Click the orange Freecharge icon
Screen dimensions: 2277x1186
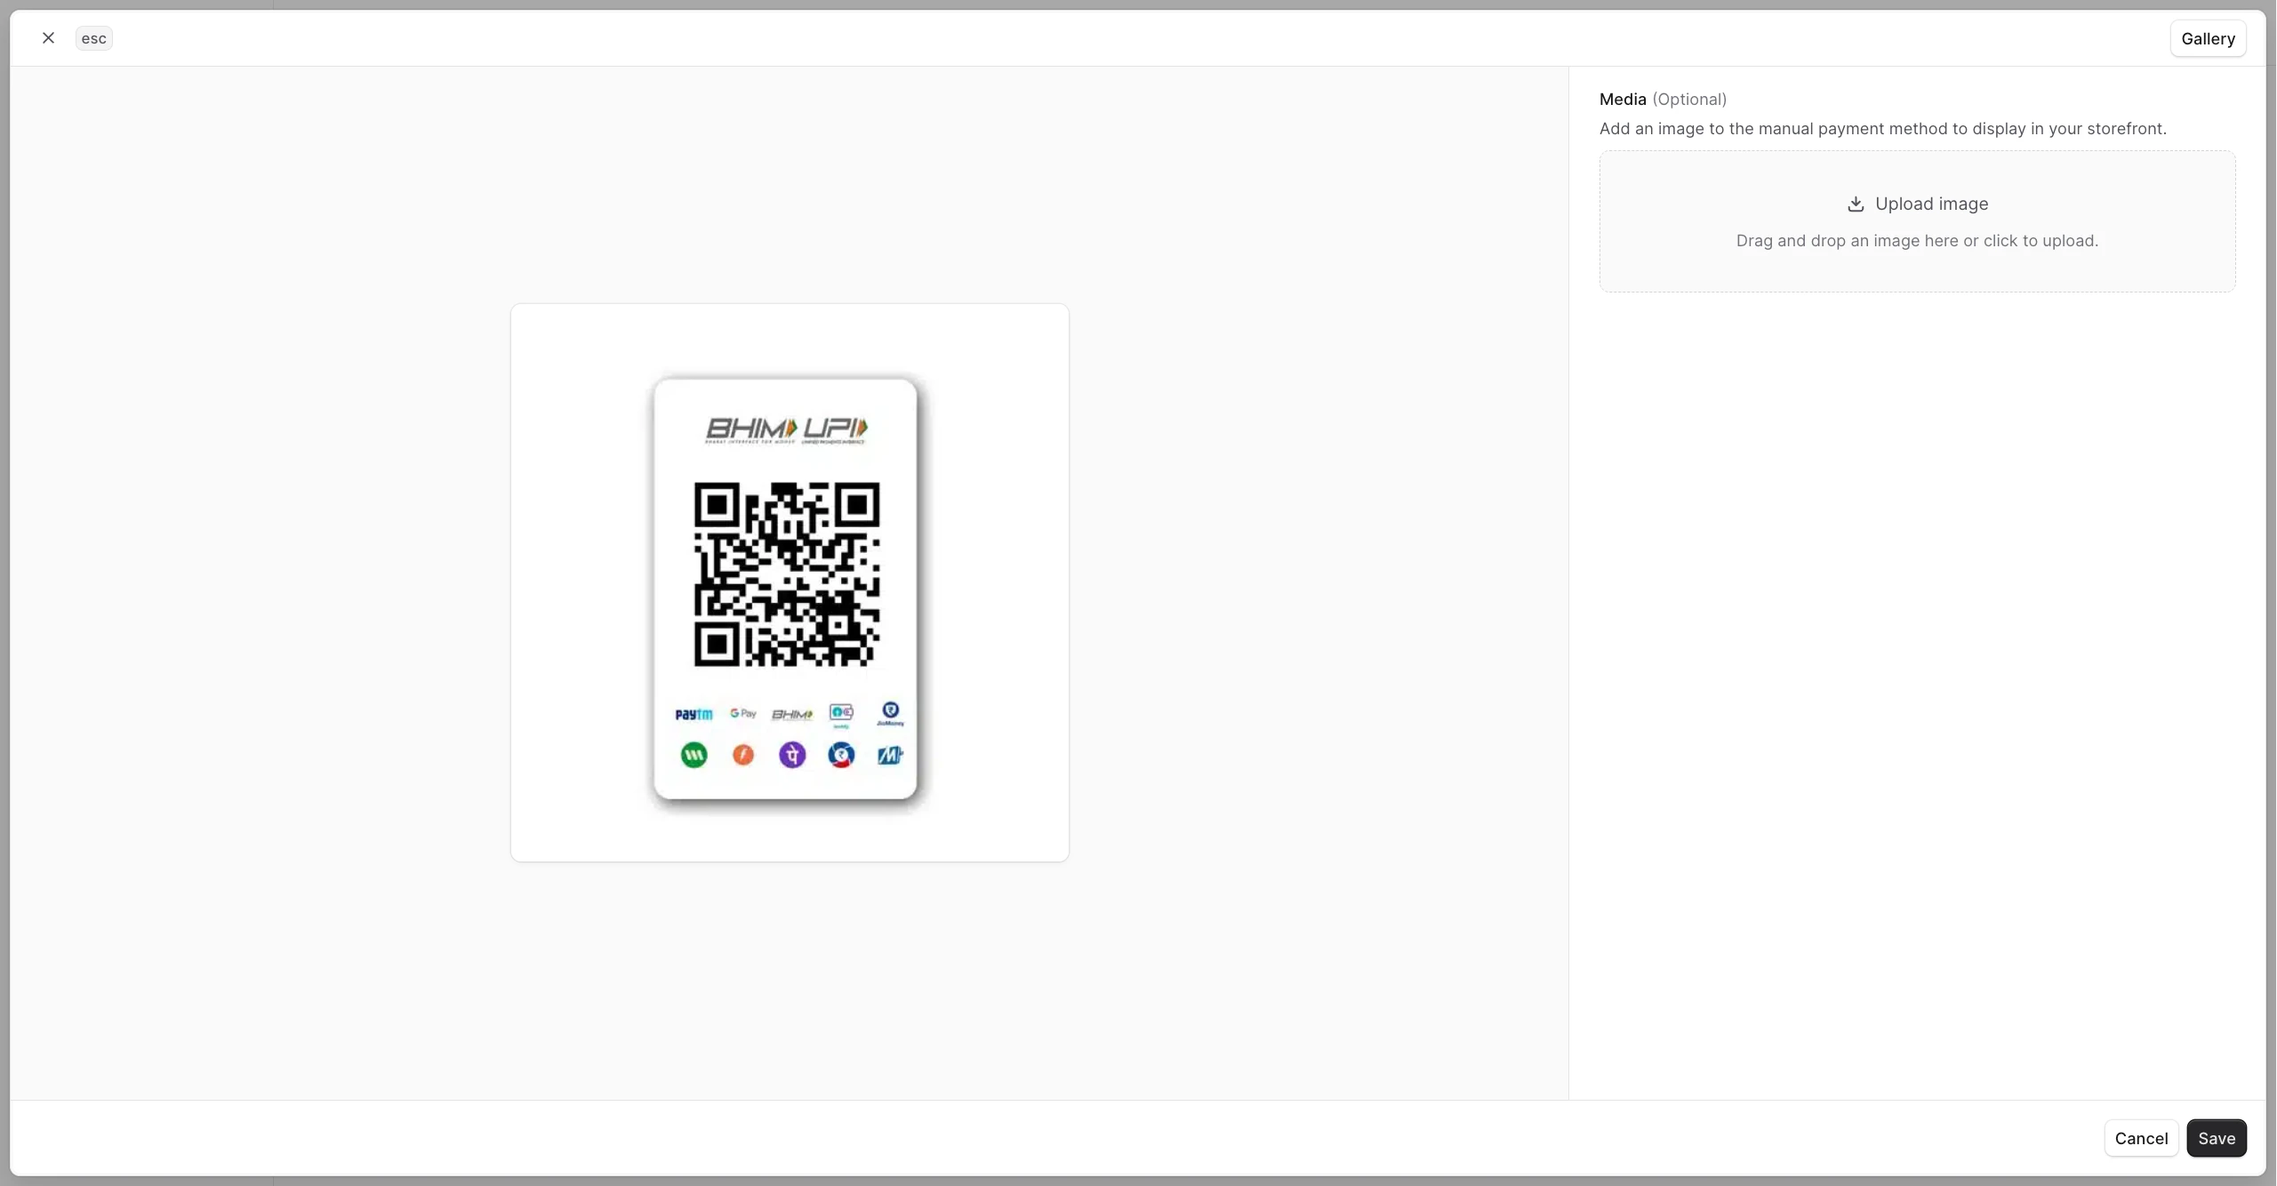point(742,755)
